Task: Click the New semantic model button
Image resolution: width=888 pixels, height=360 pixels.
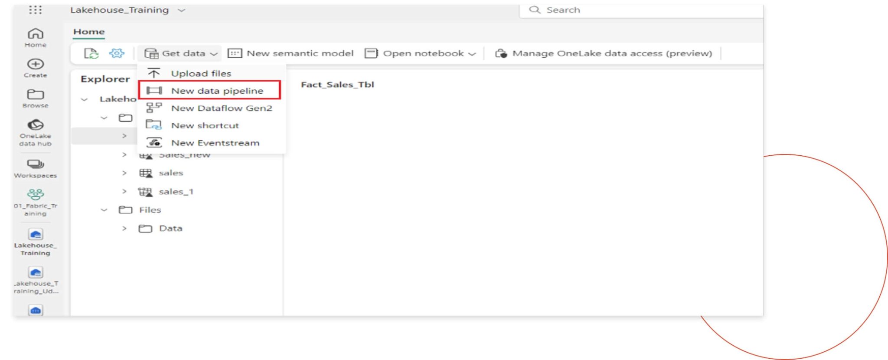Action: [x=291, y=53]
